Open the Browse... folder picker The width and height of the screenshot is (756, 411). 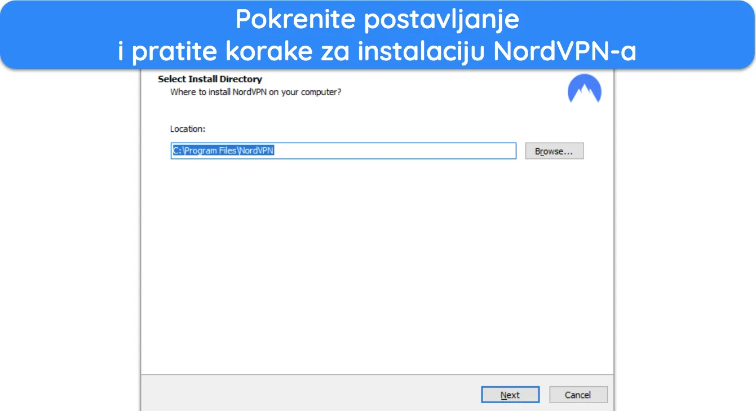click(554, 151)
